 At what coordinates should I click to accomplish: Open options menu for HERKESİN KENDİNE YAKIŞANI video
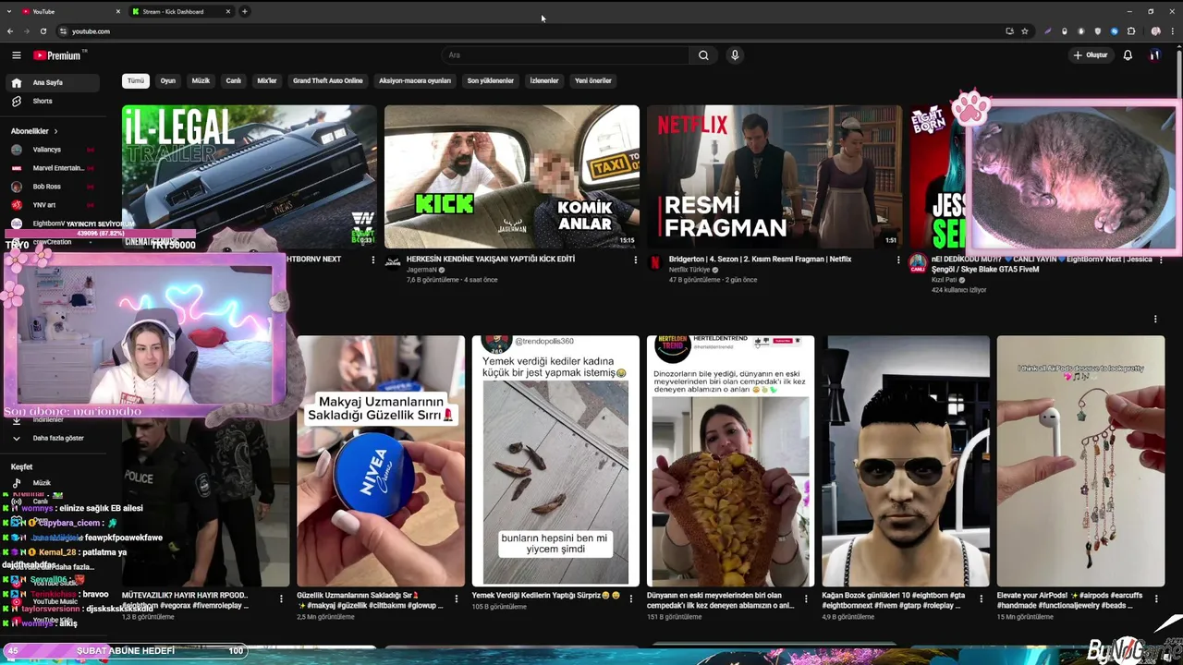coord(635,260)
